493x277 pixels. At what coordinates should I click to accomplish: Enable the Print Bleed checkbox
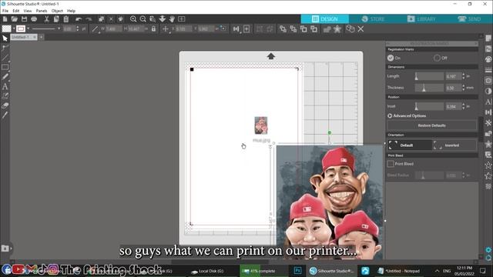(x=391, y=164)
